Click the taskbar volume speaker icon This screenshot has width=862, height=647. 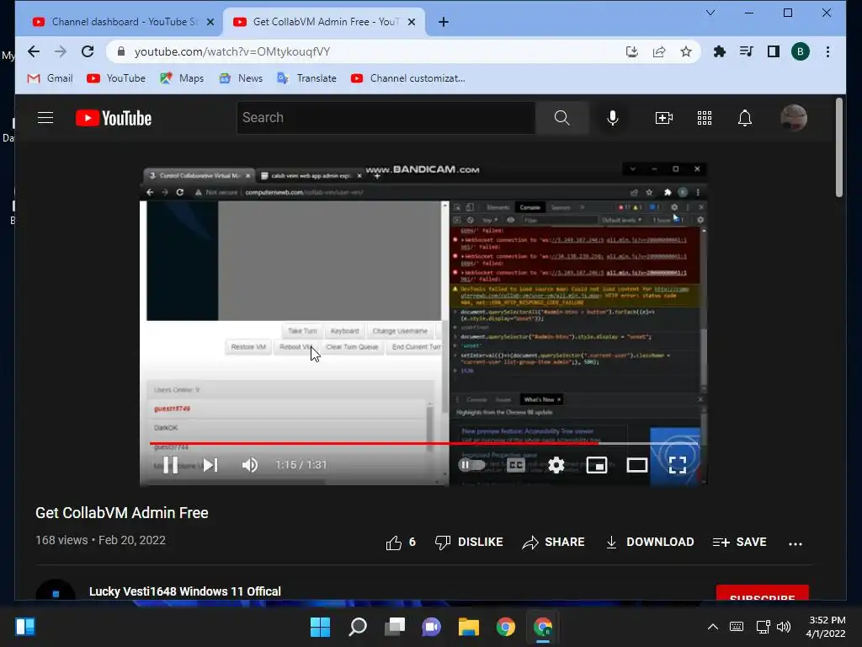pyautogui.click(x=784, y=627)
